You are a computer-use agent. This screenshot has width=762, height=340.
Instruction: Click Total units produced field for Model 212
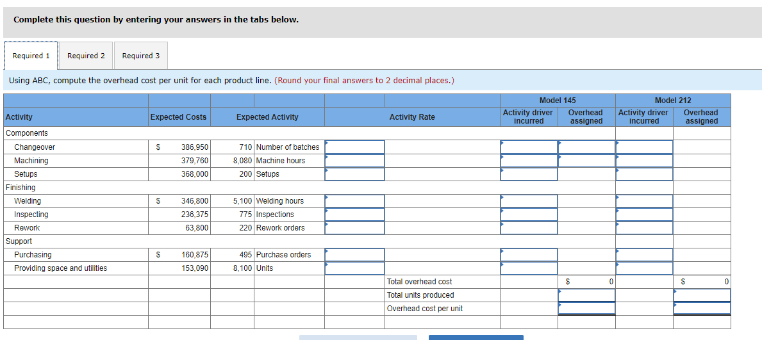coord(702,295)
